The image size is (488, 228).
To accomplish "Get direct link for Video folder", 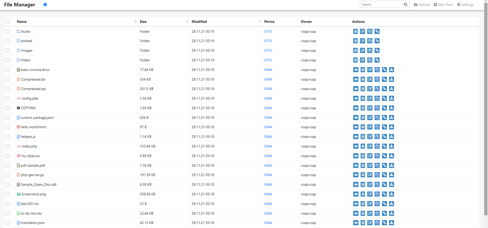I will point(377,60).
